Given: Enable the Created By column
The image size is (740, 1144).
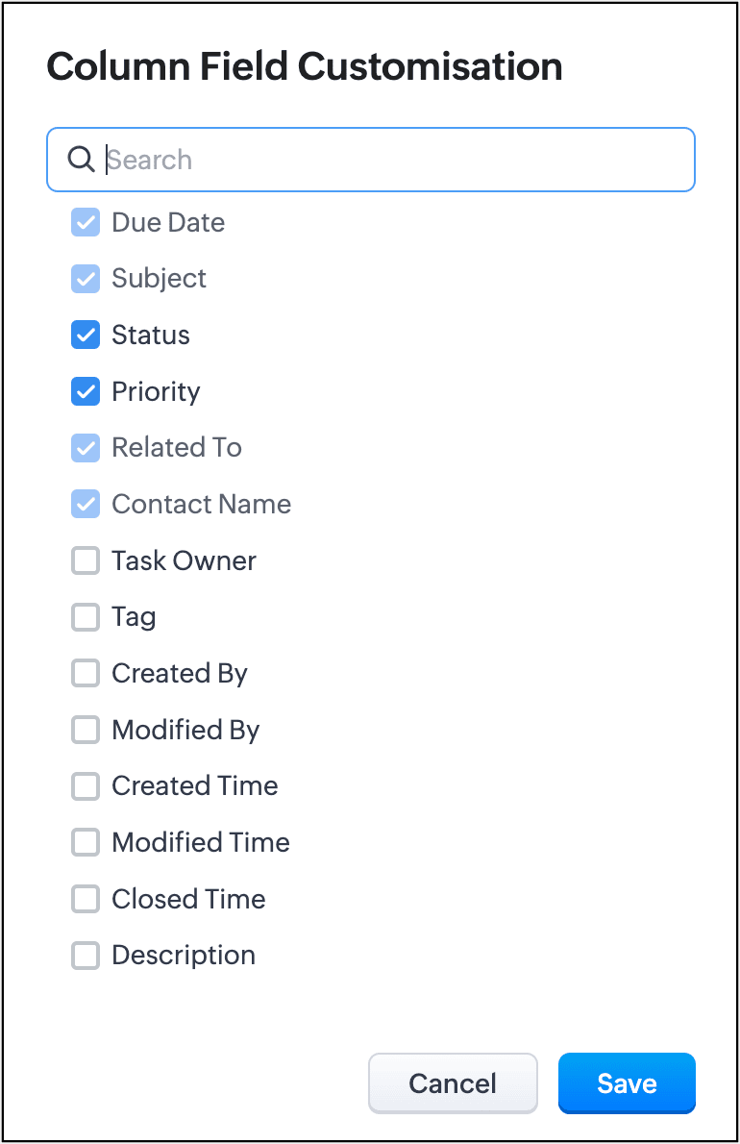Looking at the screenshot, I should pos(86,674).
